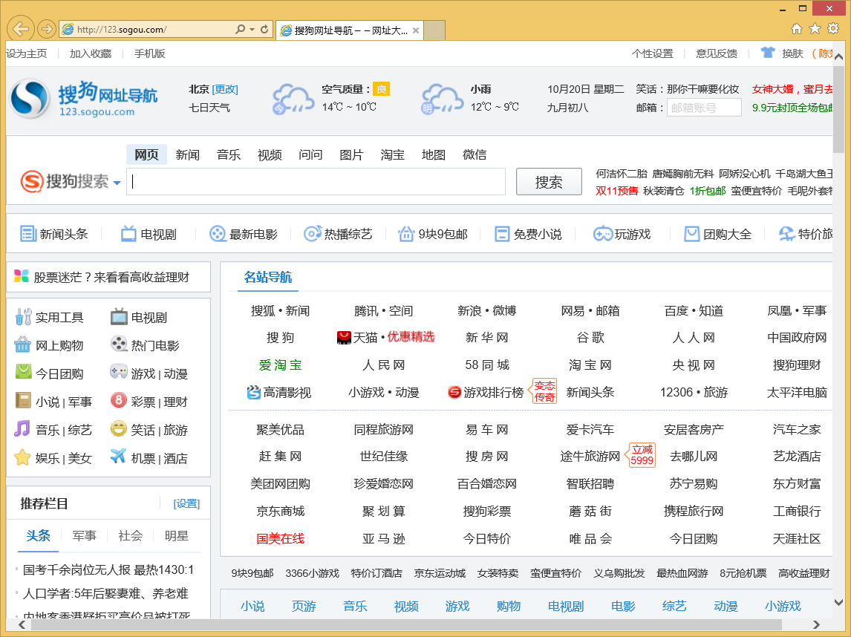
Task: Click the 个性设置 link
Action: pyautogui.click(x=653, y=53)
